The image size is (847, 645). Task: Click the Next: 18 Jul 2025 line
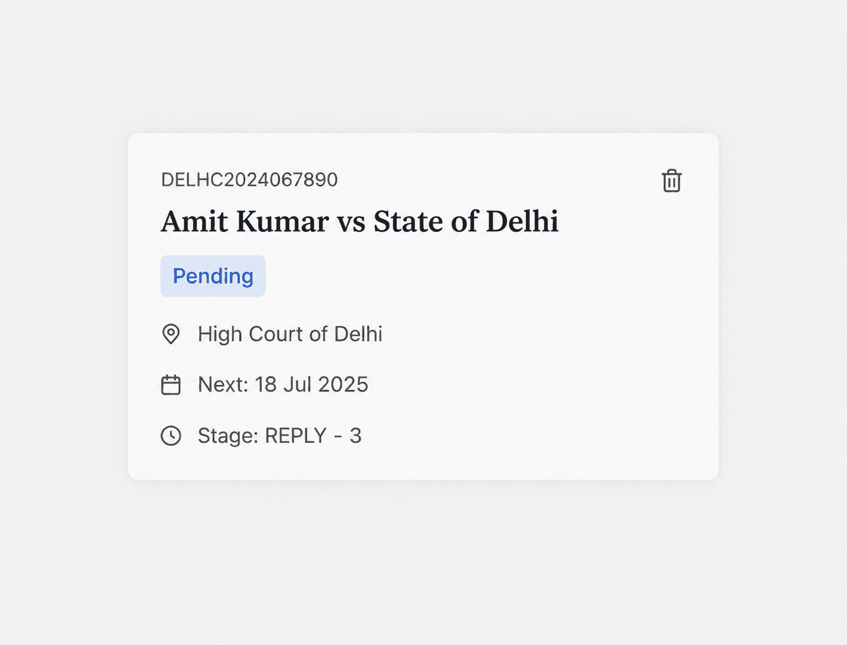[283, 384]
